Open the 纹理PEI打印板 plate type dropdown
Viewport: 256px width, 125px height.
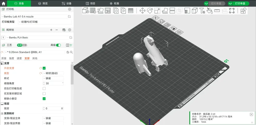click(45, 22)
